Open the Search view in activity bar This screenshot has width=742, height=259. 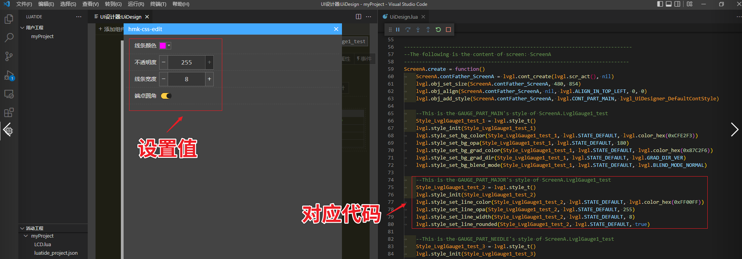[x=9, y=38]
